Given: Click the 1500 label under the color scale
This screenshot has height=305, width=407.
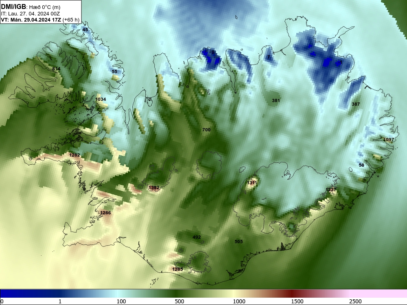Looking at the screenshot, I should pyautogui.click(x=297, y=301).
